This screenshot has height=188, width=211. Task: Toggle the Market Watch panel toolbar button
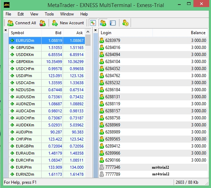93,23
